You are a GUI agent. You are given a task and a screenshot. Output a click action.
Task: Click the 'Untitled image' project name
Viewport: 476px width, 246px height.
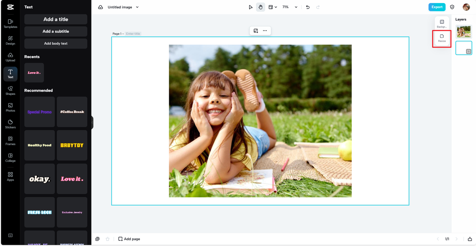coord(120,7)
